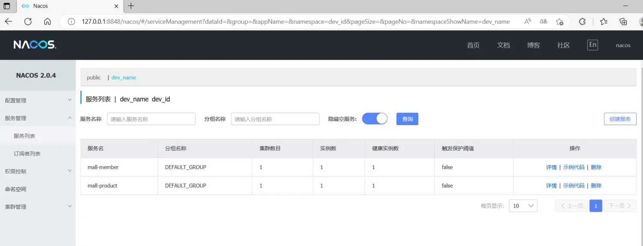Open the tab actions menu icon
The height and width of the screenshot is (246, 643).
[x=7, y=6]
